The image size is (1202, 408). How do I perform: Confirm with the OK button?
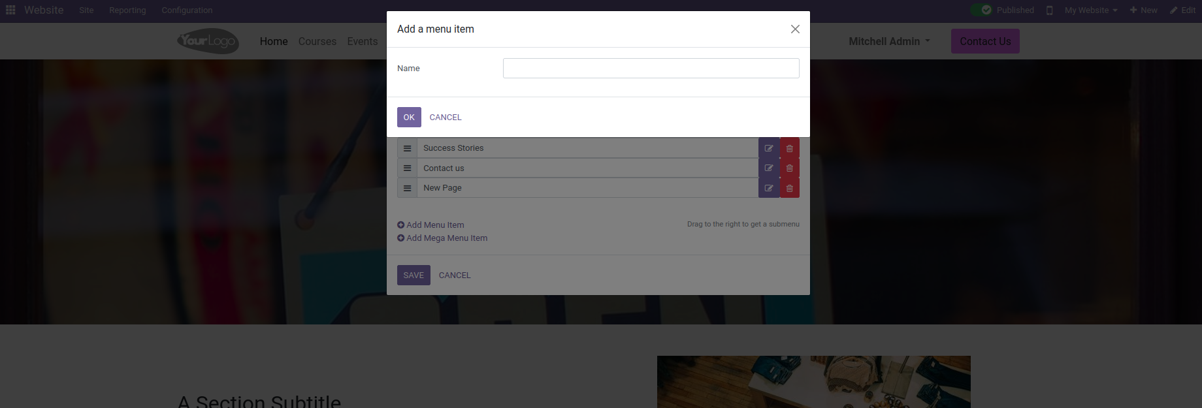coord(409,118)
